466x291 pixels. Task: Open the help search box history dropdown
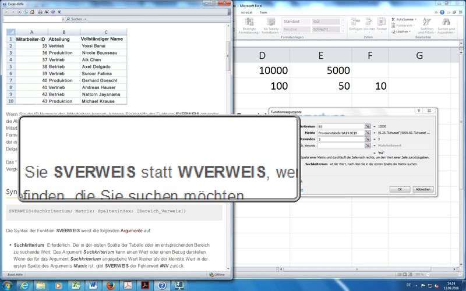62,19
